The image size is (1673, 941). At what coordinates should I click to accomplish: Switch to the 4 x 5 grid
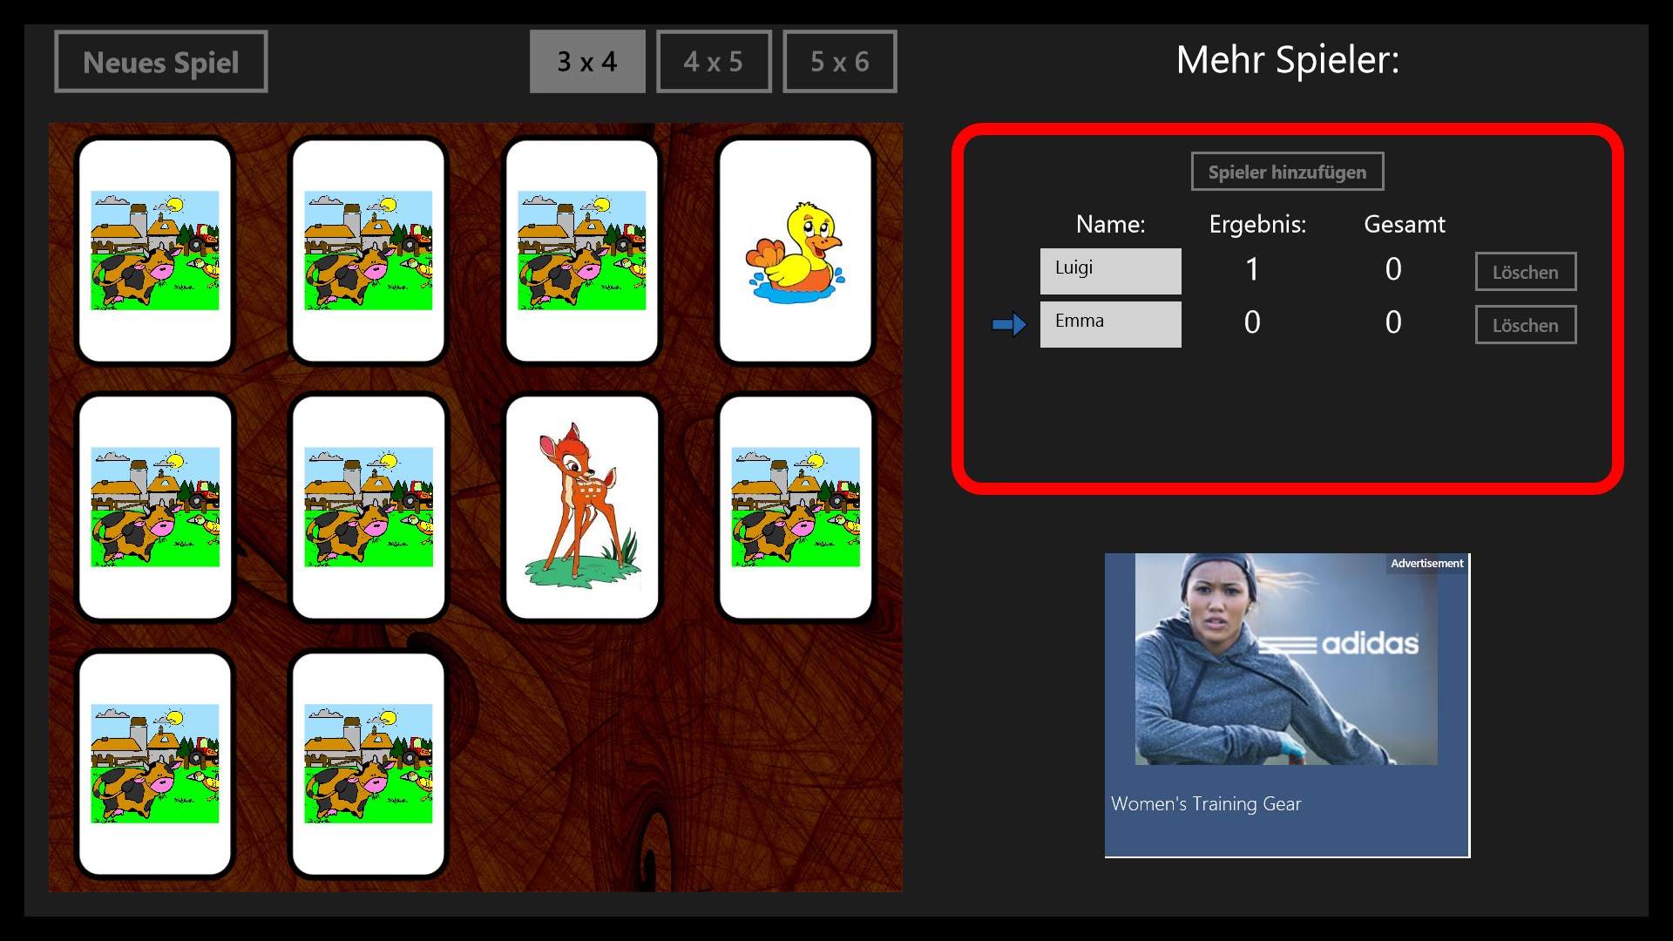coord(714,62)
